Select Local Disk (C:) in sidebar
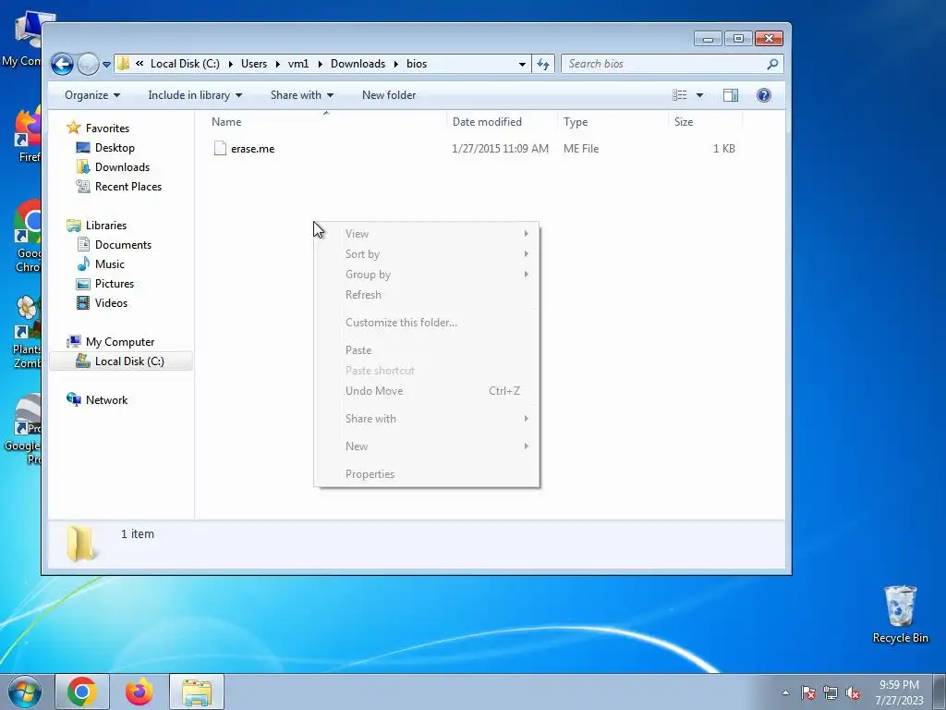The image size is (946, 710). point(121,361)
